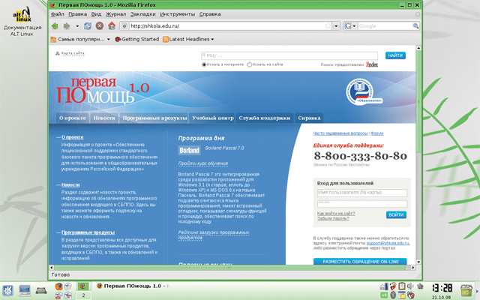Go forward with the Forward arrow

tap(67, 26)
